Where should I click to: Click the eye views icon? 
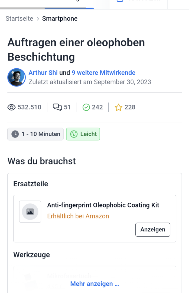click(x=11, y=107)
